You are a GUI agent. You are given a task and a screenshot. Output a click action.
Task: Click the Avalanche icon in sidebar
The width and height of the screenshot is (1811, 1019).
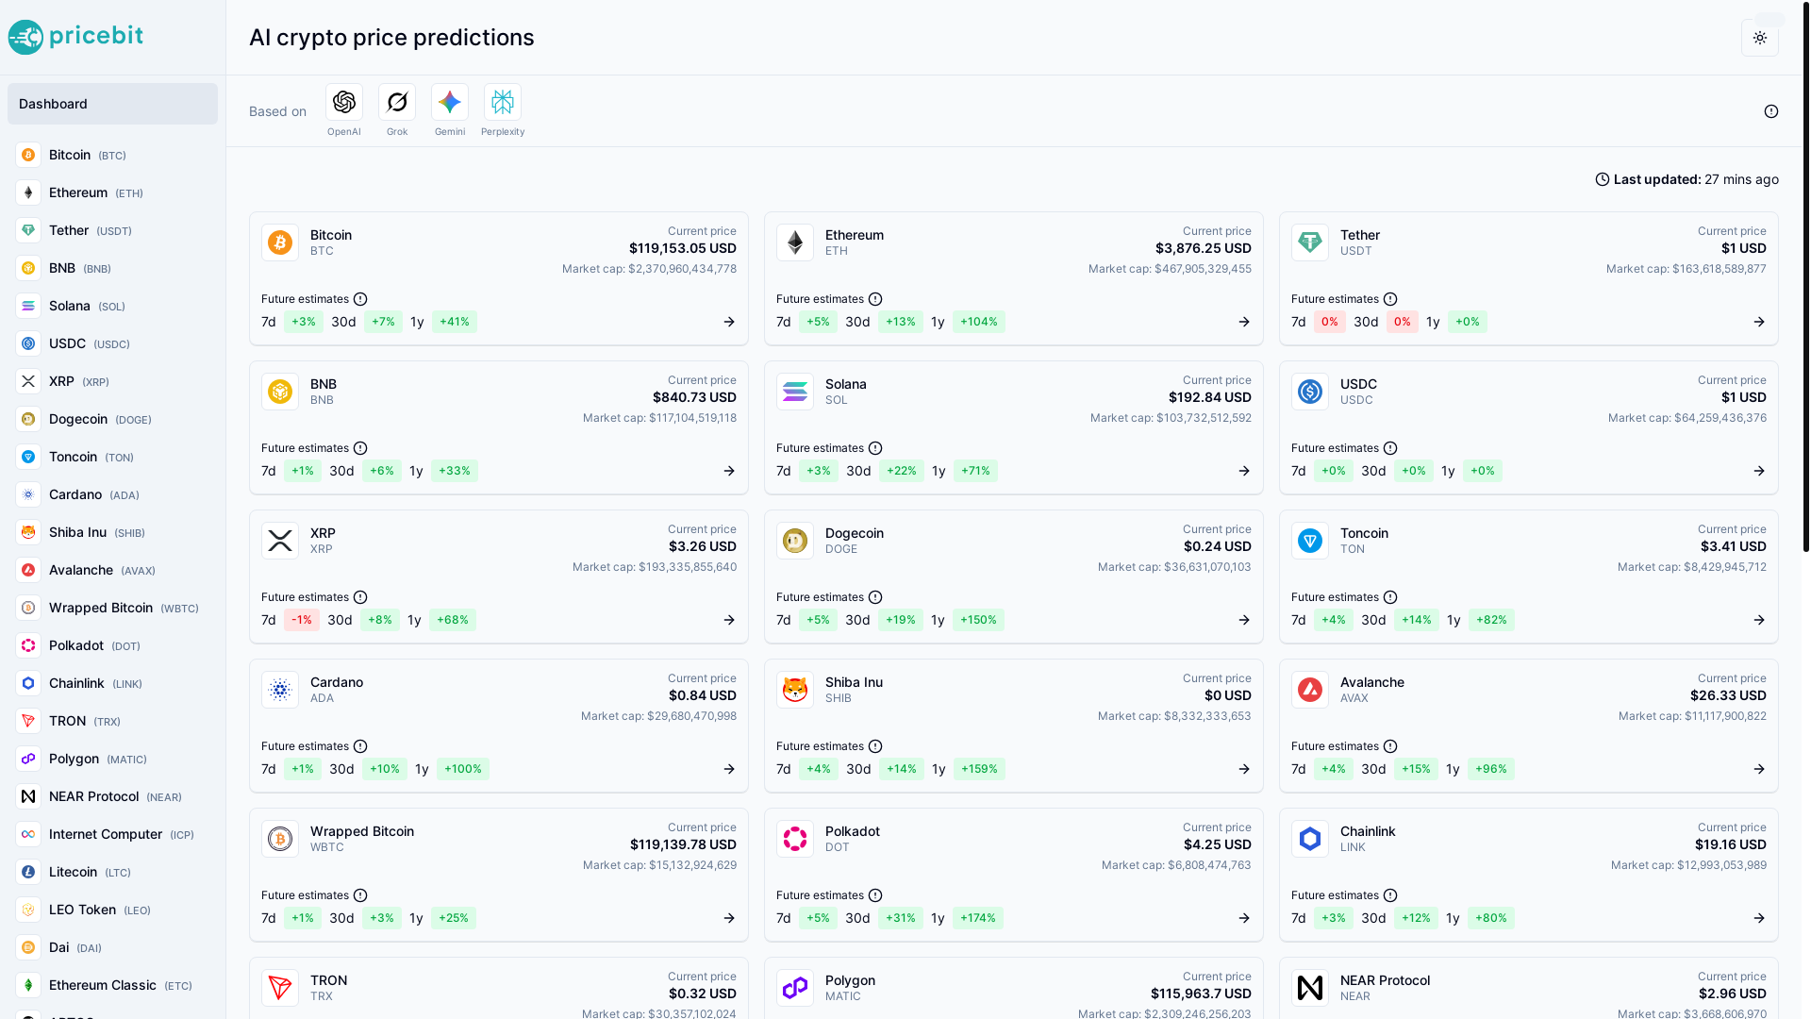[28, 570]
